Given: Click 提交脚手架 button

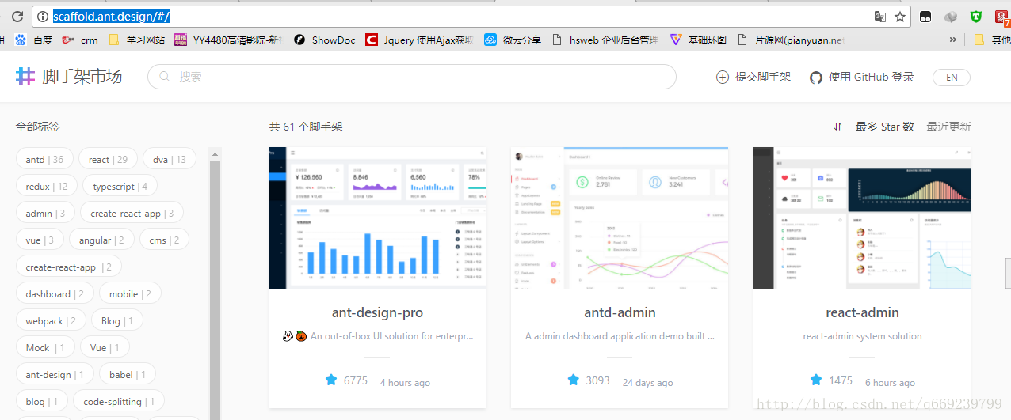Looking at the screenshot, I should [x=753, y=77].
